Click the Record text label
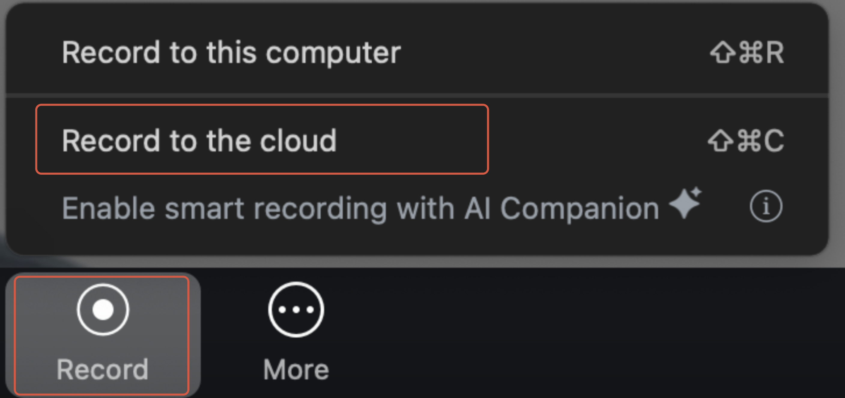This screenshot has height=398, width=845. [x=102, y=370]
